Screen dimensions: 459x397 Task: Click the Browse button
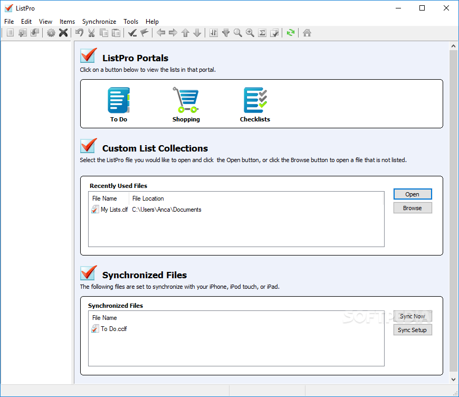pyautogui.click(x=413, y=208)
